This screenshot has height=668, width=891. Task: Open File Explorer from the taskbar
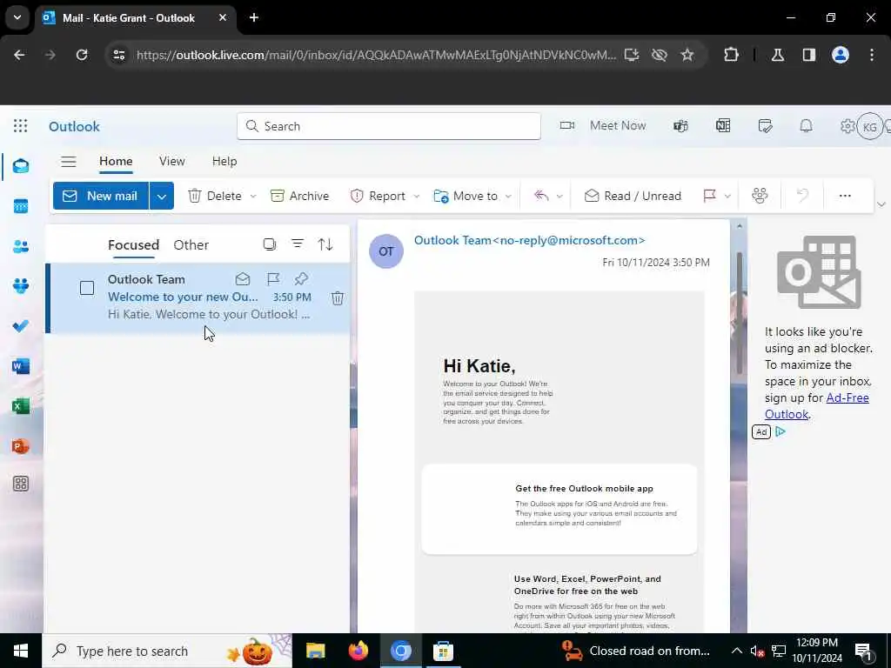[315, 651]
